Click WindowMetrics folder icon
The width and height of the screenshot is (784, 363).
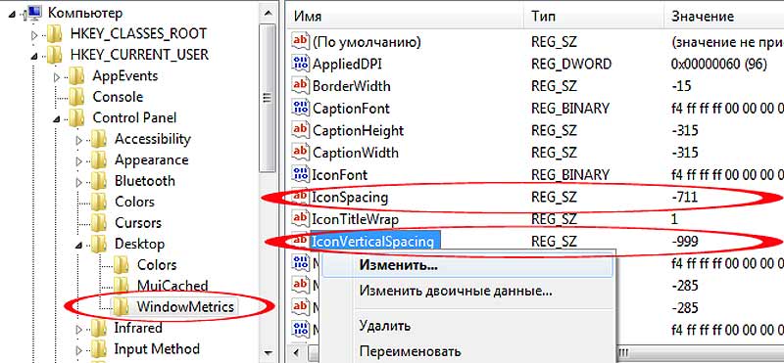[x=121, y=306]
